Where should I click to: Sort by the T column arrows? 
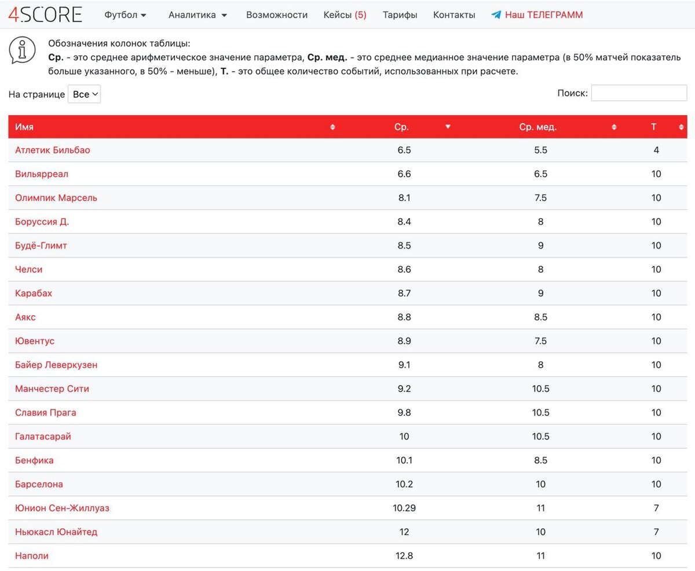[681, 127]
